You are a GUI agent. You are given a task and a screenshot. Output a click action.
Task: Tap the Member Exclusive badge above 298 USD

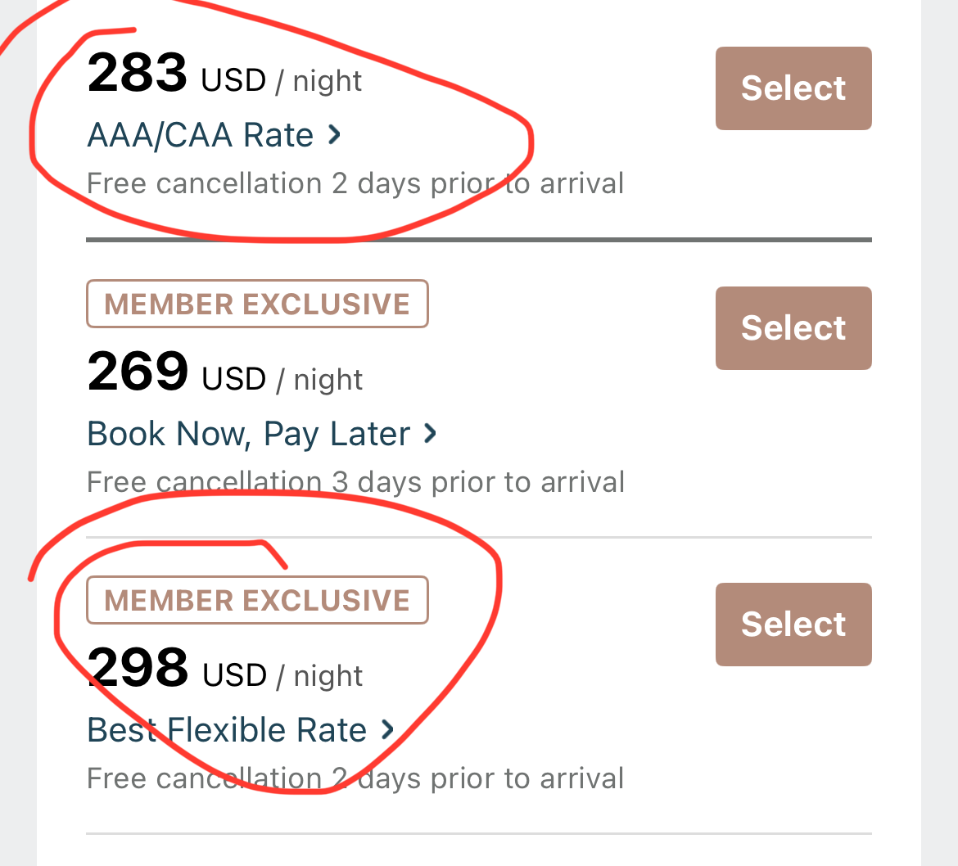pos(257,601)
